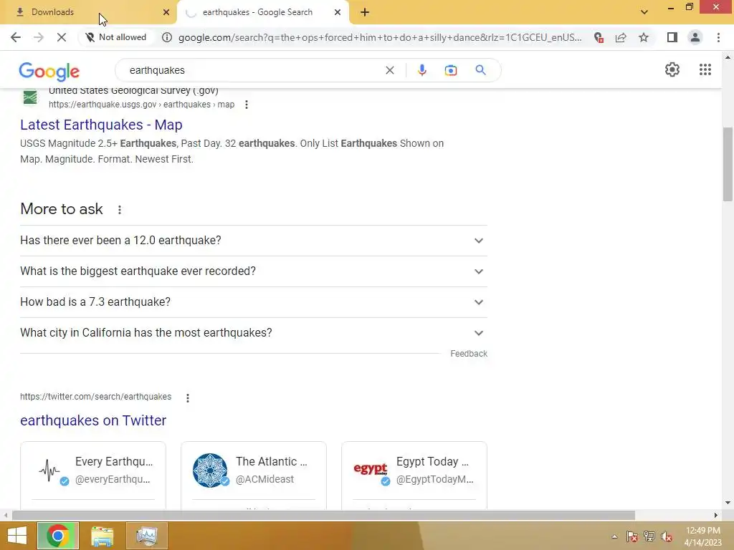Open the Egypt Today Twitter card
734x550 pixels.
click(x=414, y=476)
